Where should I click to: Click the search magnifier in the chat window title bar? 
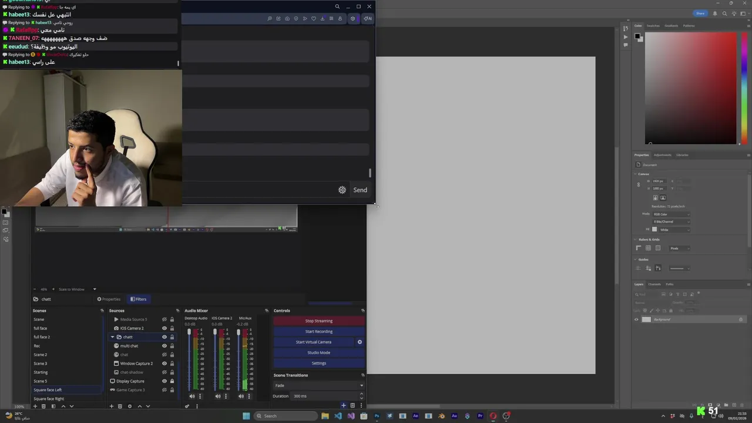click(x=337, y=6)
